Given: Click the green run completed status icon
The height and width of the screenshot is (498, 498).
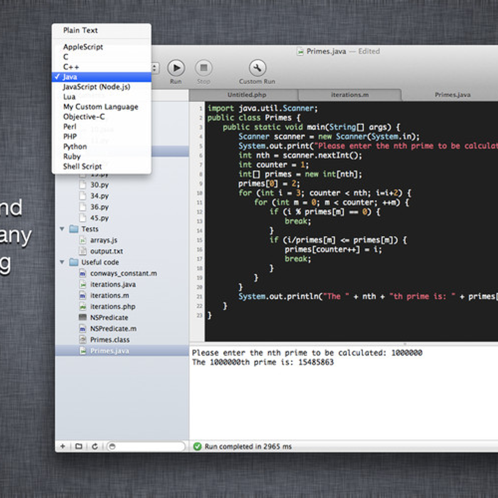Looking at the screenshot, I should [x=198, y=447].
